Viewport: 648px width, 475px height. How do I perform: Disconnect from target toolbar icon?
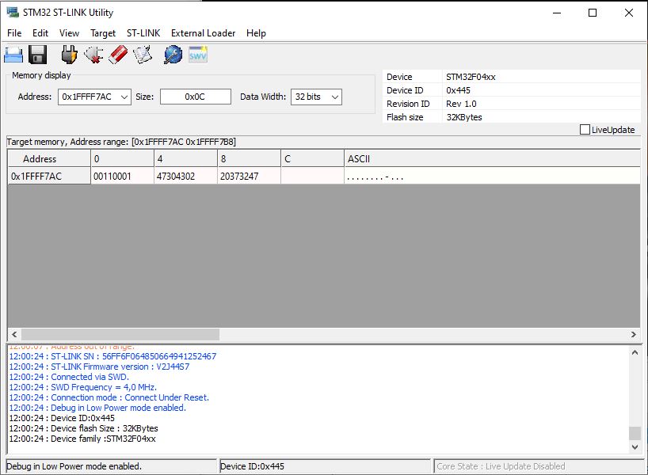pos(93,55)
